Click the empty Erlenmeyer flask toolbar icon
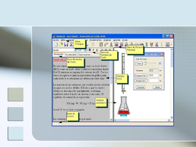The width and height of the screenshot is (196, 147). click(131, 44)
